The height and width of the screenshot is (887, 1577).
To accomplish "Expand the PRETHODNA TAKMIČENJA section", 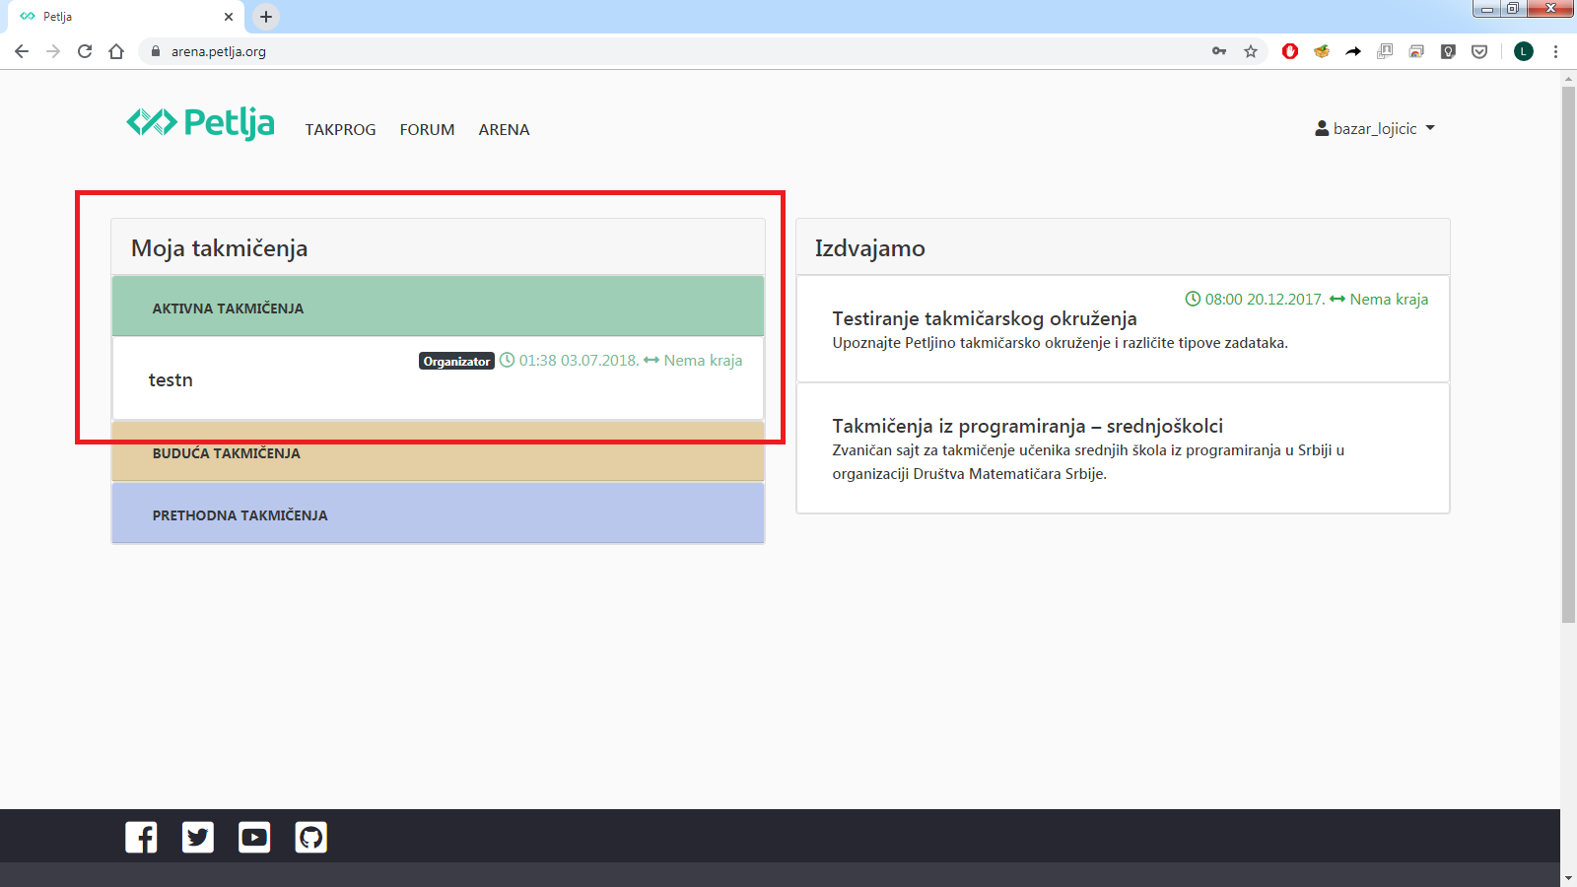I will (x=240, y=515).
